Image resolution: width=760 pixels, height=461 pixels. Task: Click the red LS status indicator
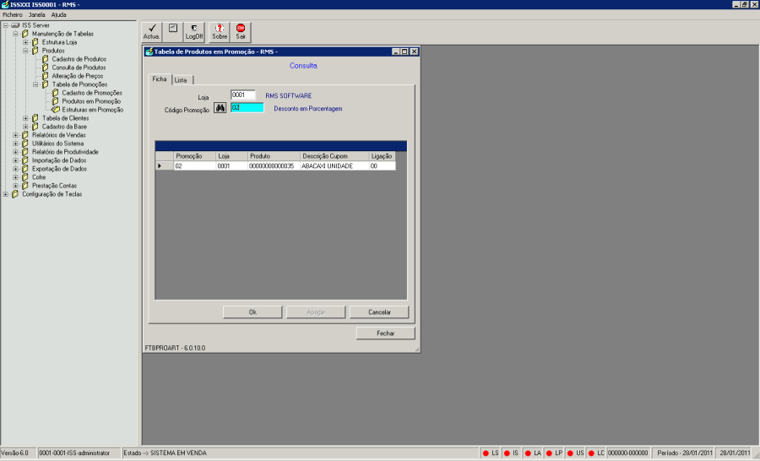tap(486, 453)
